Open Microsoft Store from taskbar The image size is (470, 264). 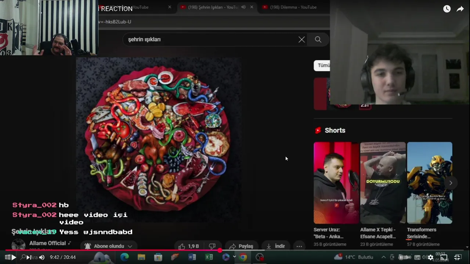pyautogui.click(x=158, y=257)
